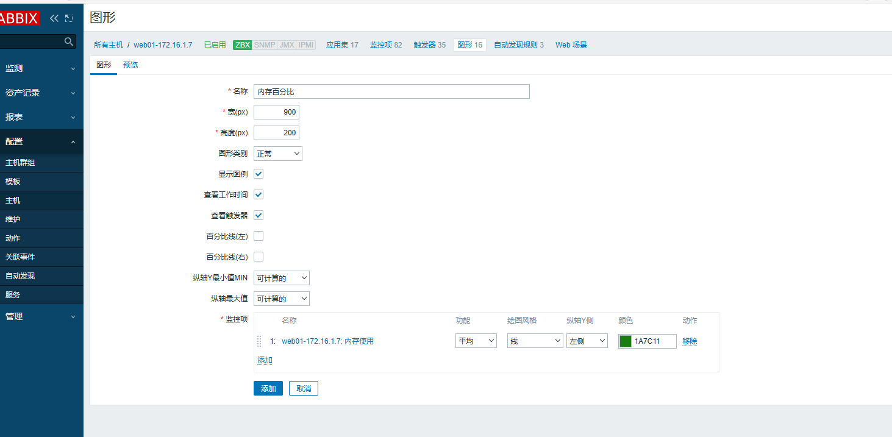The image size is (892, 437).
Task: Open the web01-172.16.1.7 host breadcrumb link
Action: click(x=163, y=45)
